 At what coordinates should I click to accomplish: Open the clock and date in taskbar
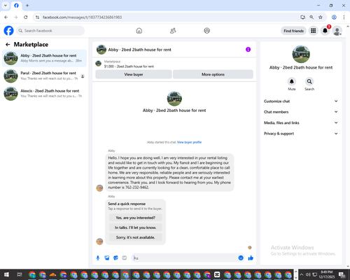coord(326,274)
